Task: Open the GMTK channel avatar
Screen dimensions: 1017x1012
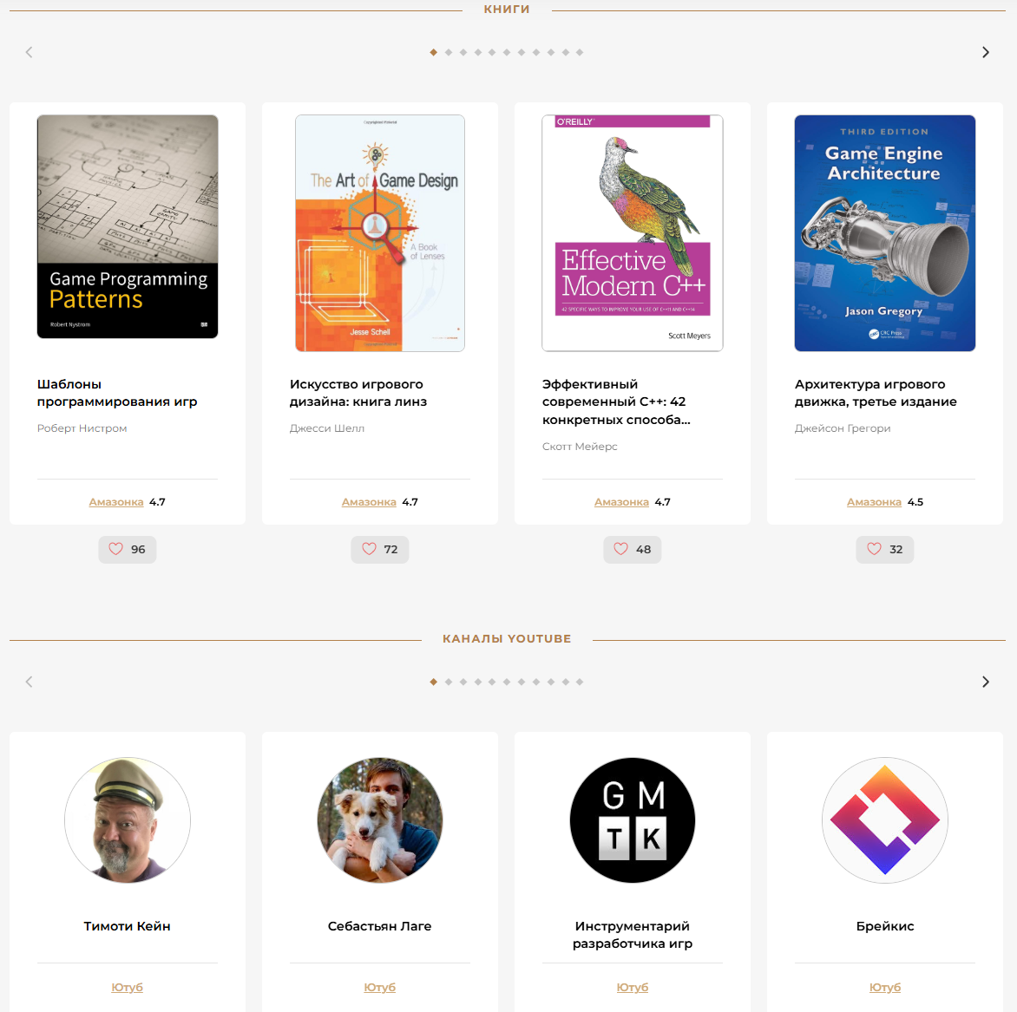Action: pyautogui.click(x=633, y=820)
